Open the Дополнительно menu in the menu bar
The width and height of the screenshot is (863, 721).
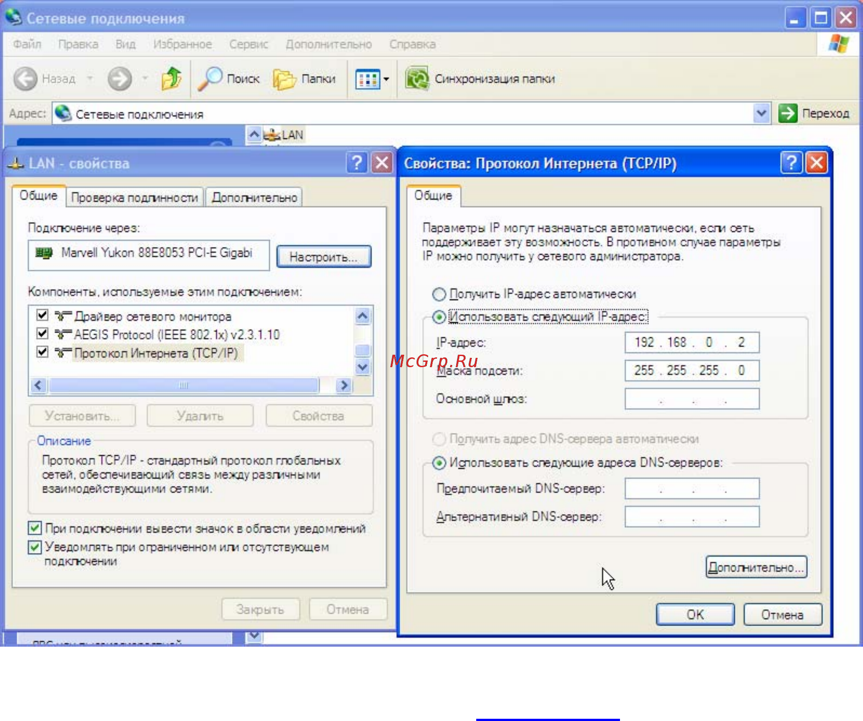coord(329,44)
